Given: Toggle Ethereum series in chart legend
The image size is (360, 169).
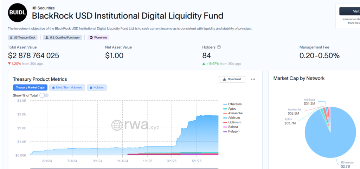Looking at the screenshot, I should pyautogui.click(x=234, y=104).
